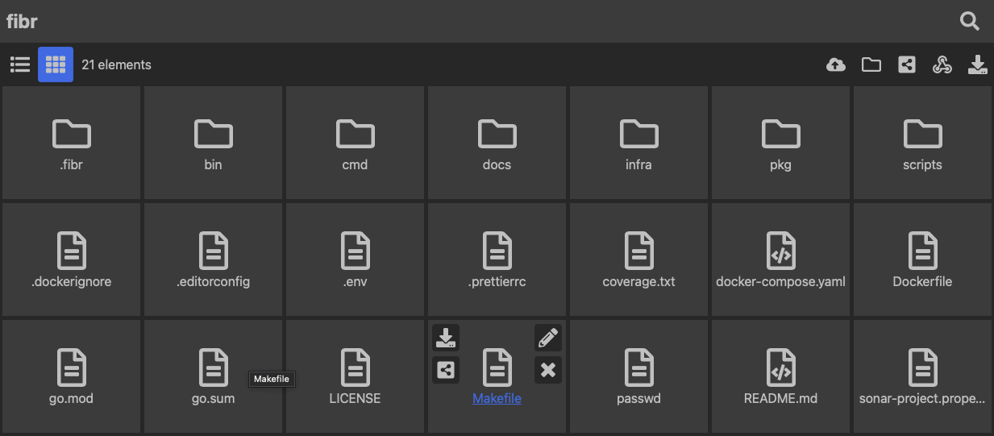Open docker-compose.yaml file
Image resolution: width=994 pixels, height=436 pixels.
(x=780, y=260)
